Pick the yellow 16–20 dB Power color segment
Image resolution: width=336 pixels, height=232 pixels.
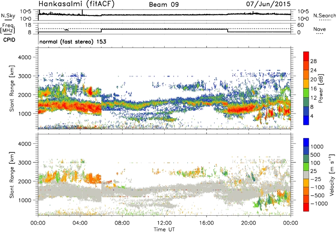pyautogui.click(x=306, y=83)
